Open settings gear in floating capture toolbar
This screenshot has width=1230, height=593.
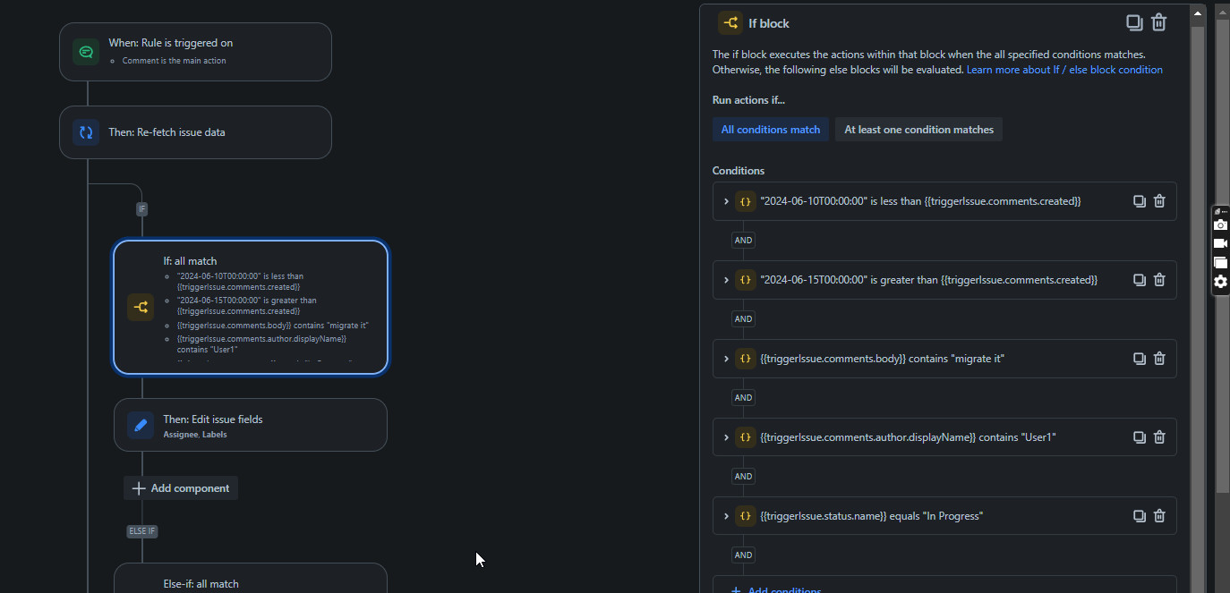tap(1220, 281)
